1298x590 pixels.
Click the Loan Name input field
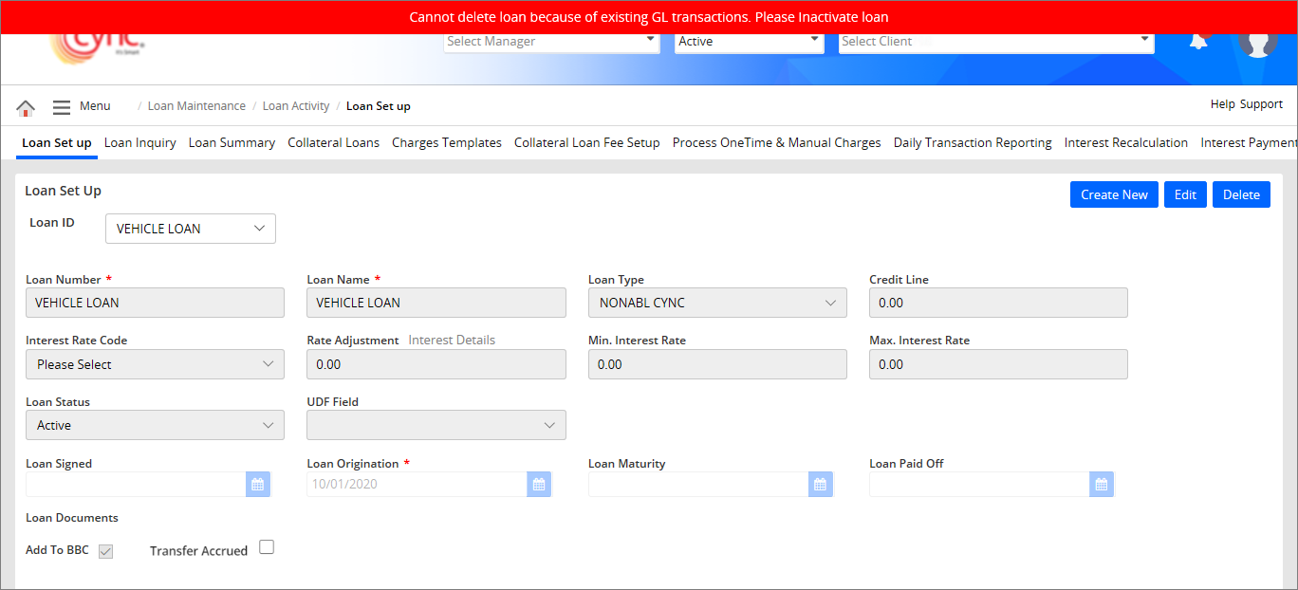[436, 303]
